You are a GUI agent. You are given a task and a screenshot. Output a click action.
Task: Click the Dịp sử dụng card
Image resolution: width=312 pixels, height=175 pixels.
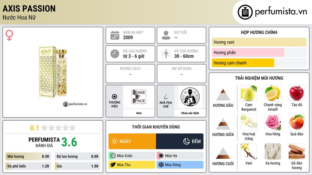(x=182, y=74)
